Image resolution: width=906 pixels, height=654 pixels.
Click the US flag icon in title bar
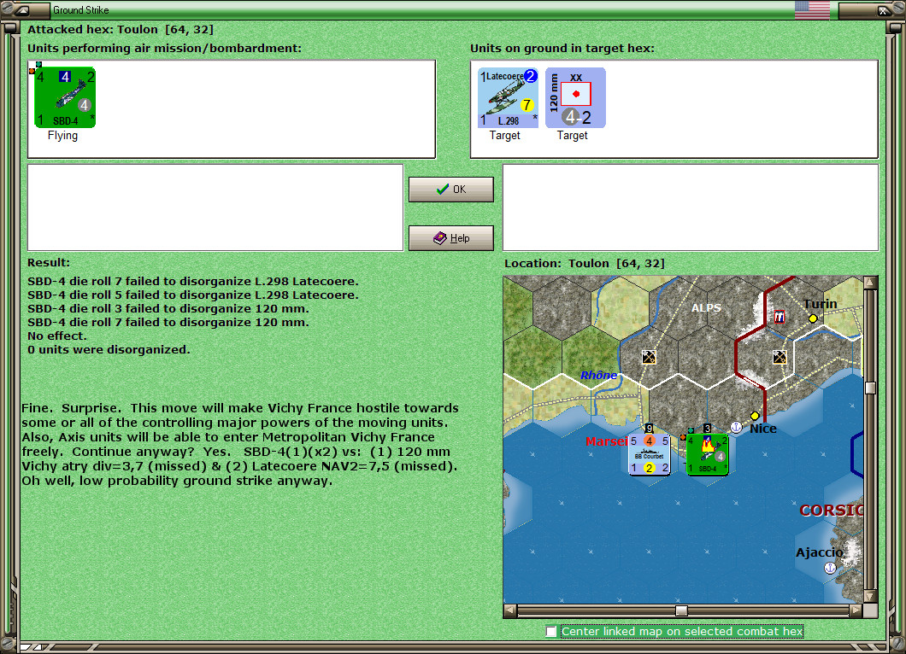tap(812, 9)
